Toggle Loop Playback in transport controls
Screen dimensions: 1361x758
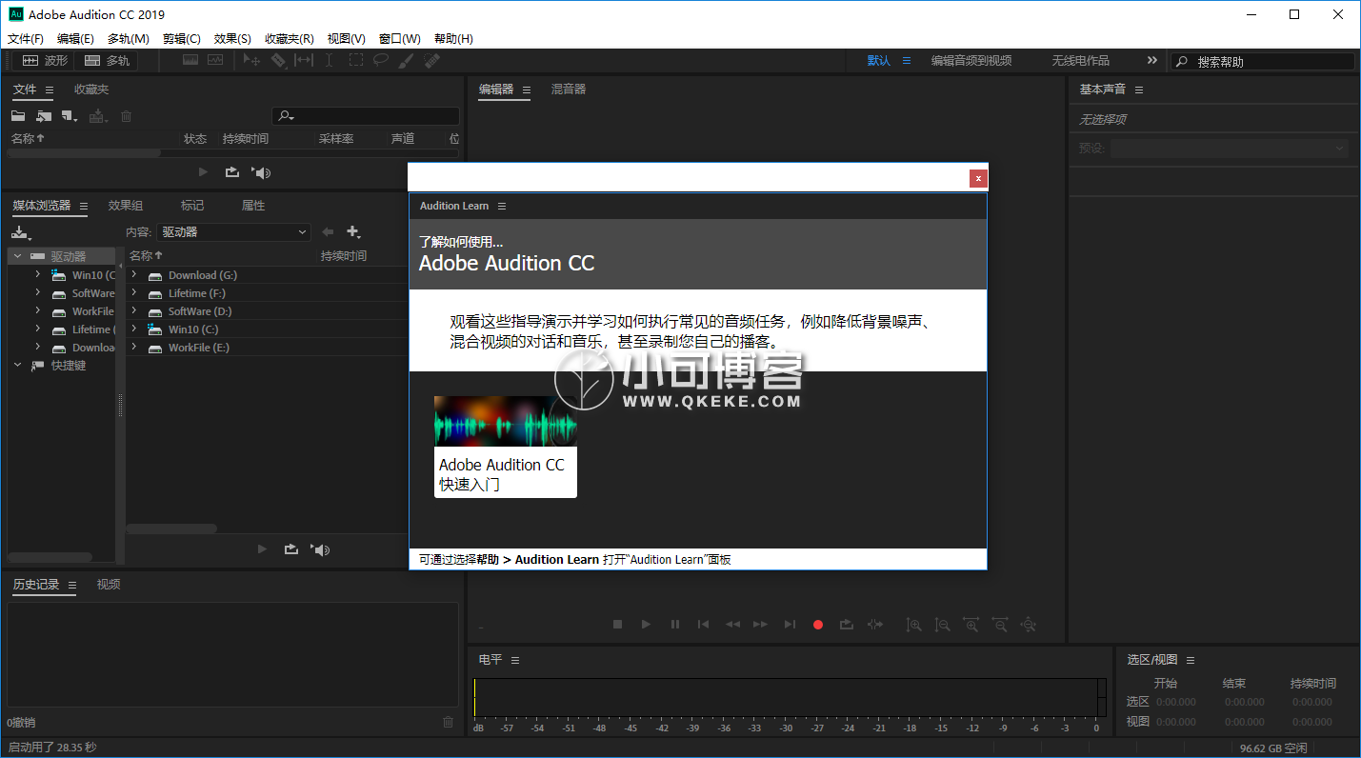click(847, 625)
